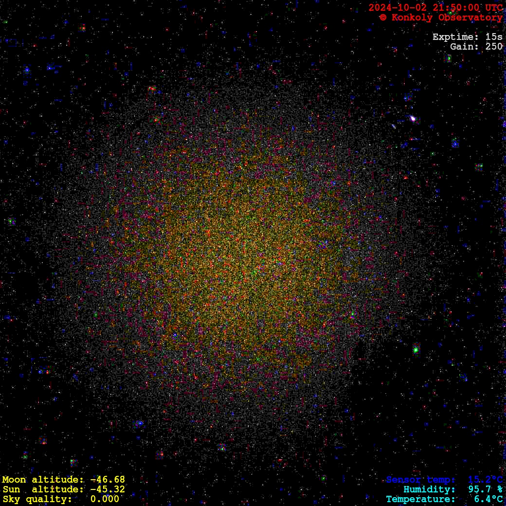Select the Gain: 250 readout
This screenshot has height=506, width=506.
coord(476,47)
